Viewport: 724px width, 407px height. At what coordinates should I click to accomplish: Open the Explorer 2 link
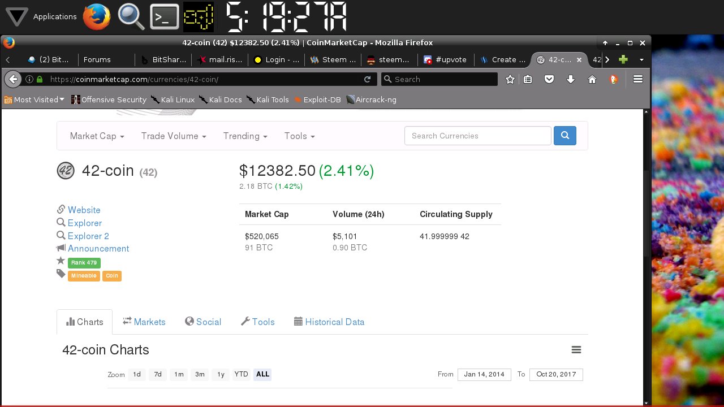tap(88, 236)
